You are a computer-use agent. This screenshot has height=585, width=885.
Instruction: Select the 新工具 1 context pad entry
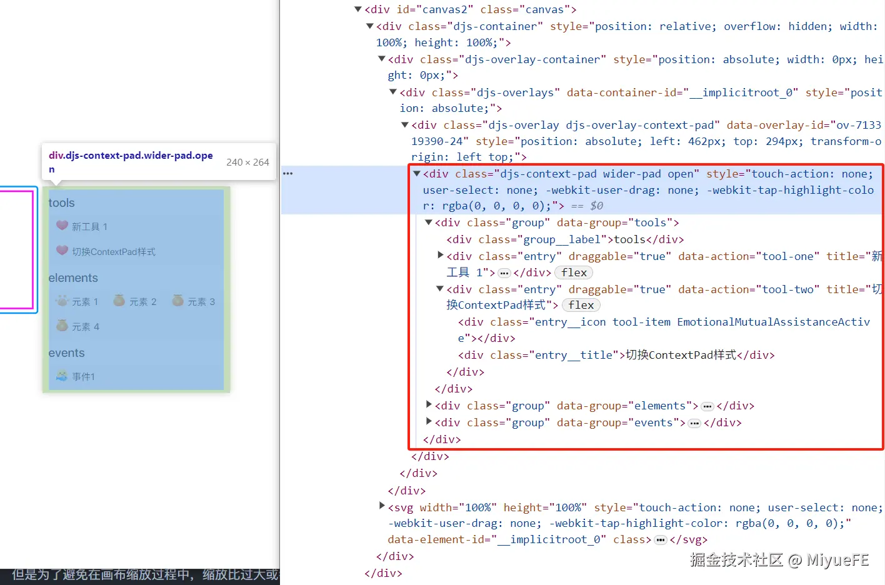82,226
